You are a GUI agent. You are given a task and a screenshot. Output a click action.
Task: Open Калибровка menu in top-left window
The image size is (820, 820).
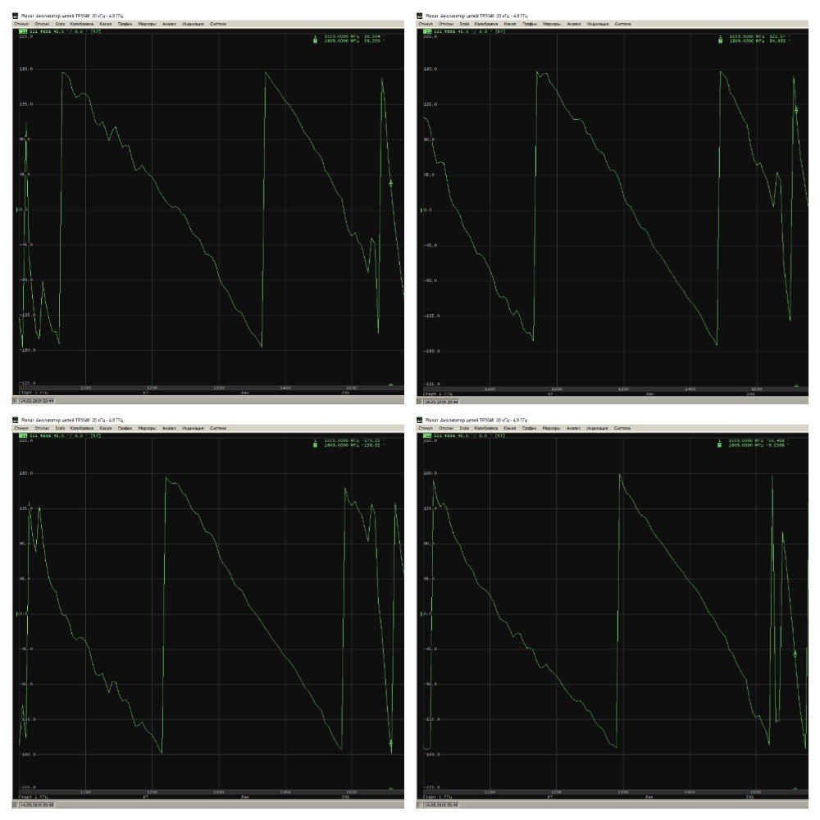82,24
